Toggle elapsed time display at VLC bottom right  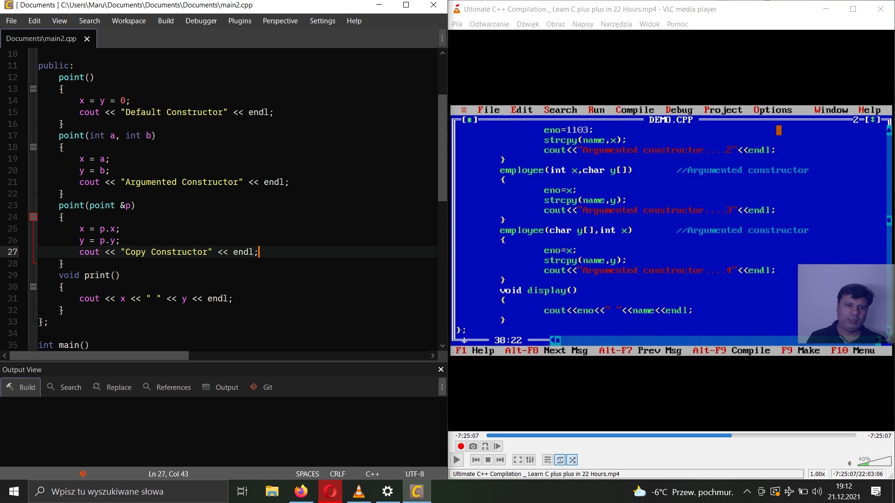pyautogui.click(x=858, y=474)
